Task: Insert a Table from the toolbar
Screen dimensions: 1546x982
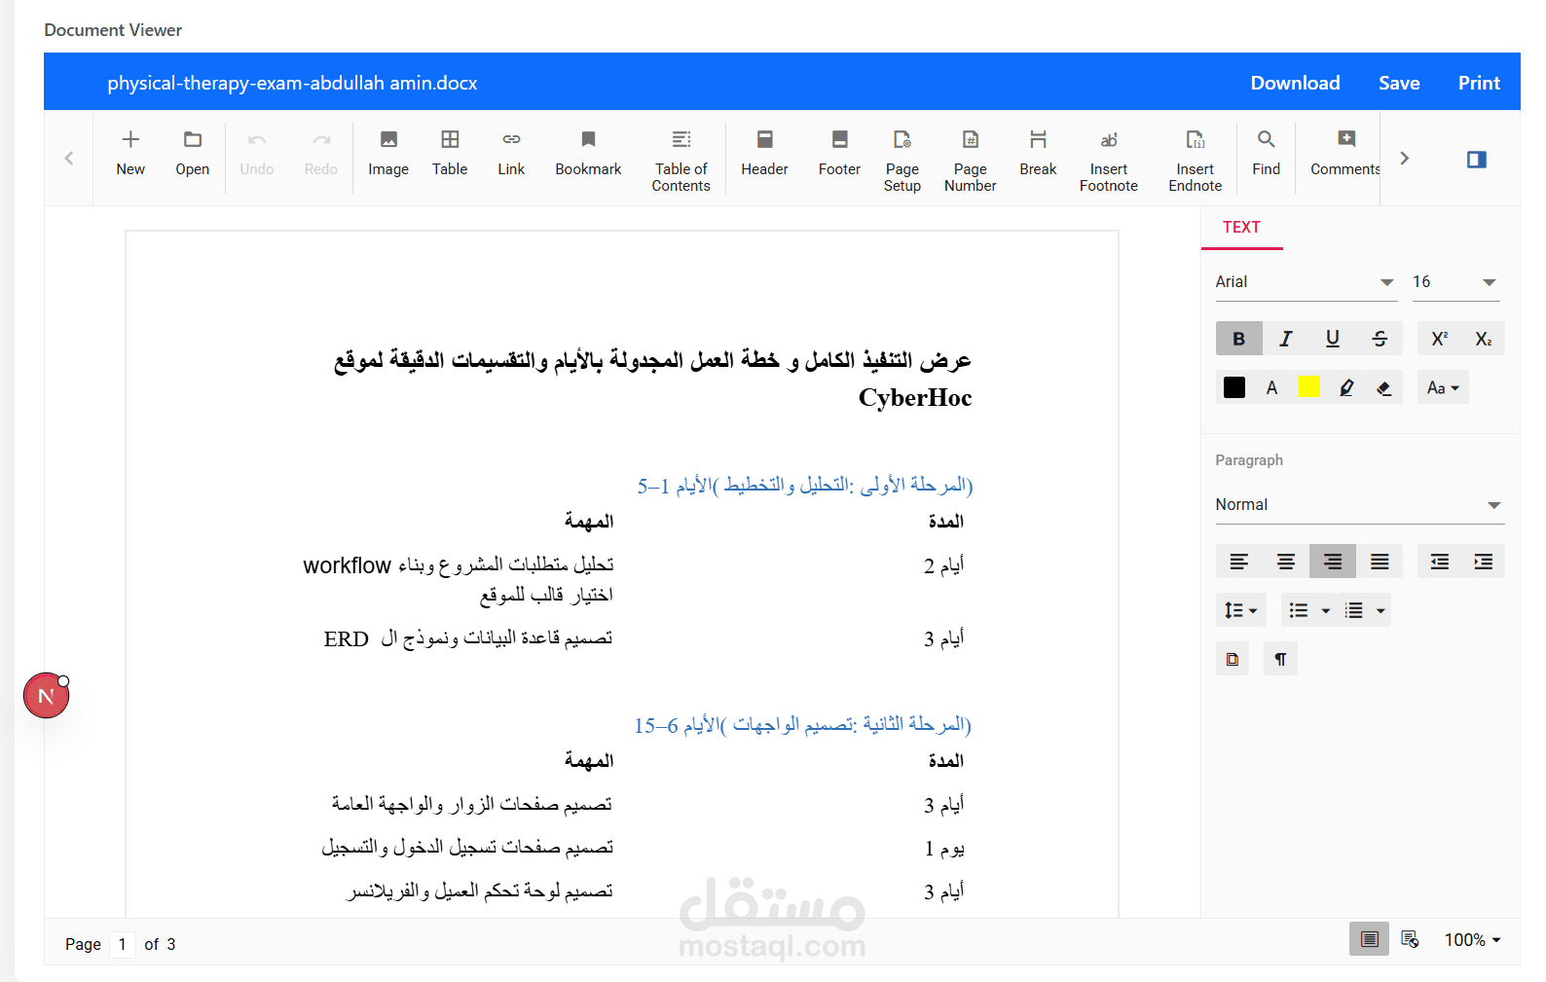Action: [x=450, y=154]
